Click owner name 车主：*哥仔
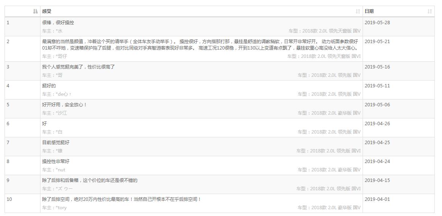Screen dimensions: 442x216 click(55, 56)
